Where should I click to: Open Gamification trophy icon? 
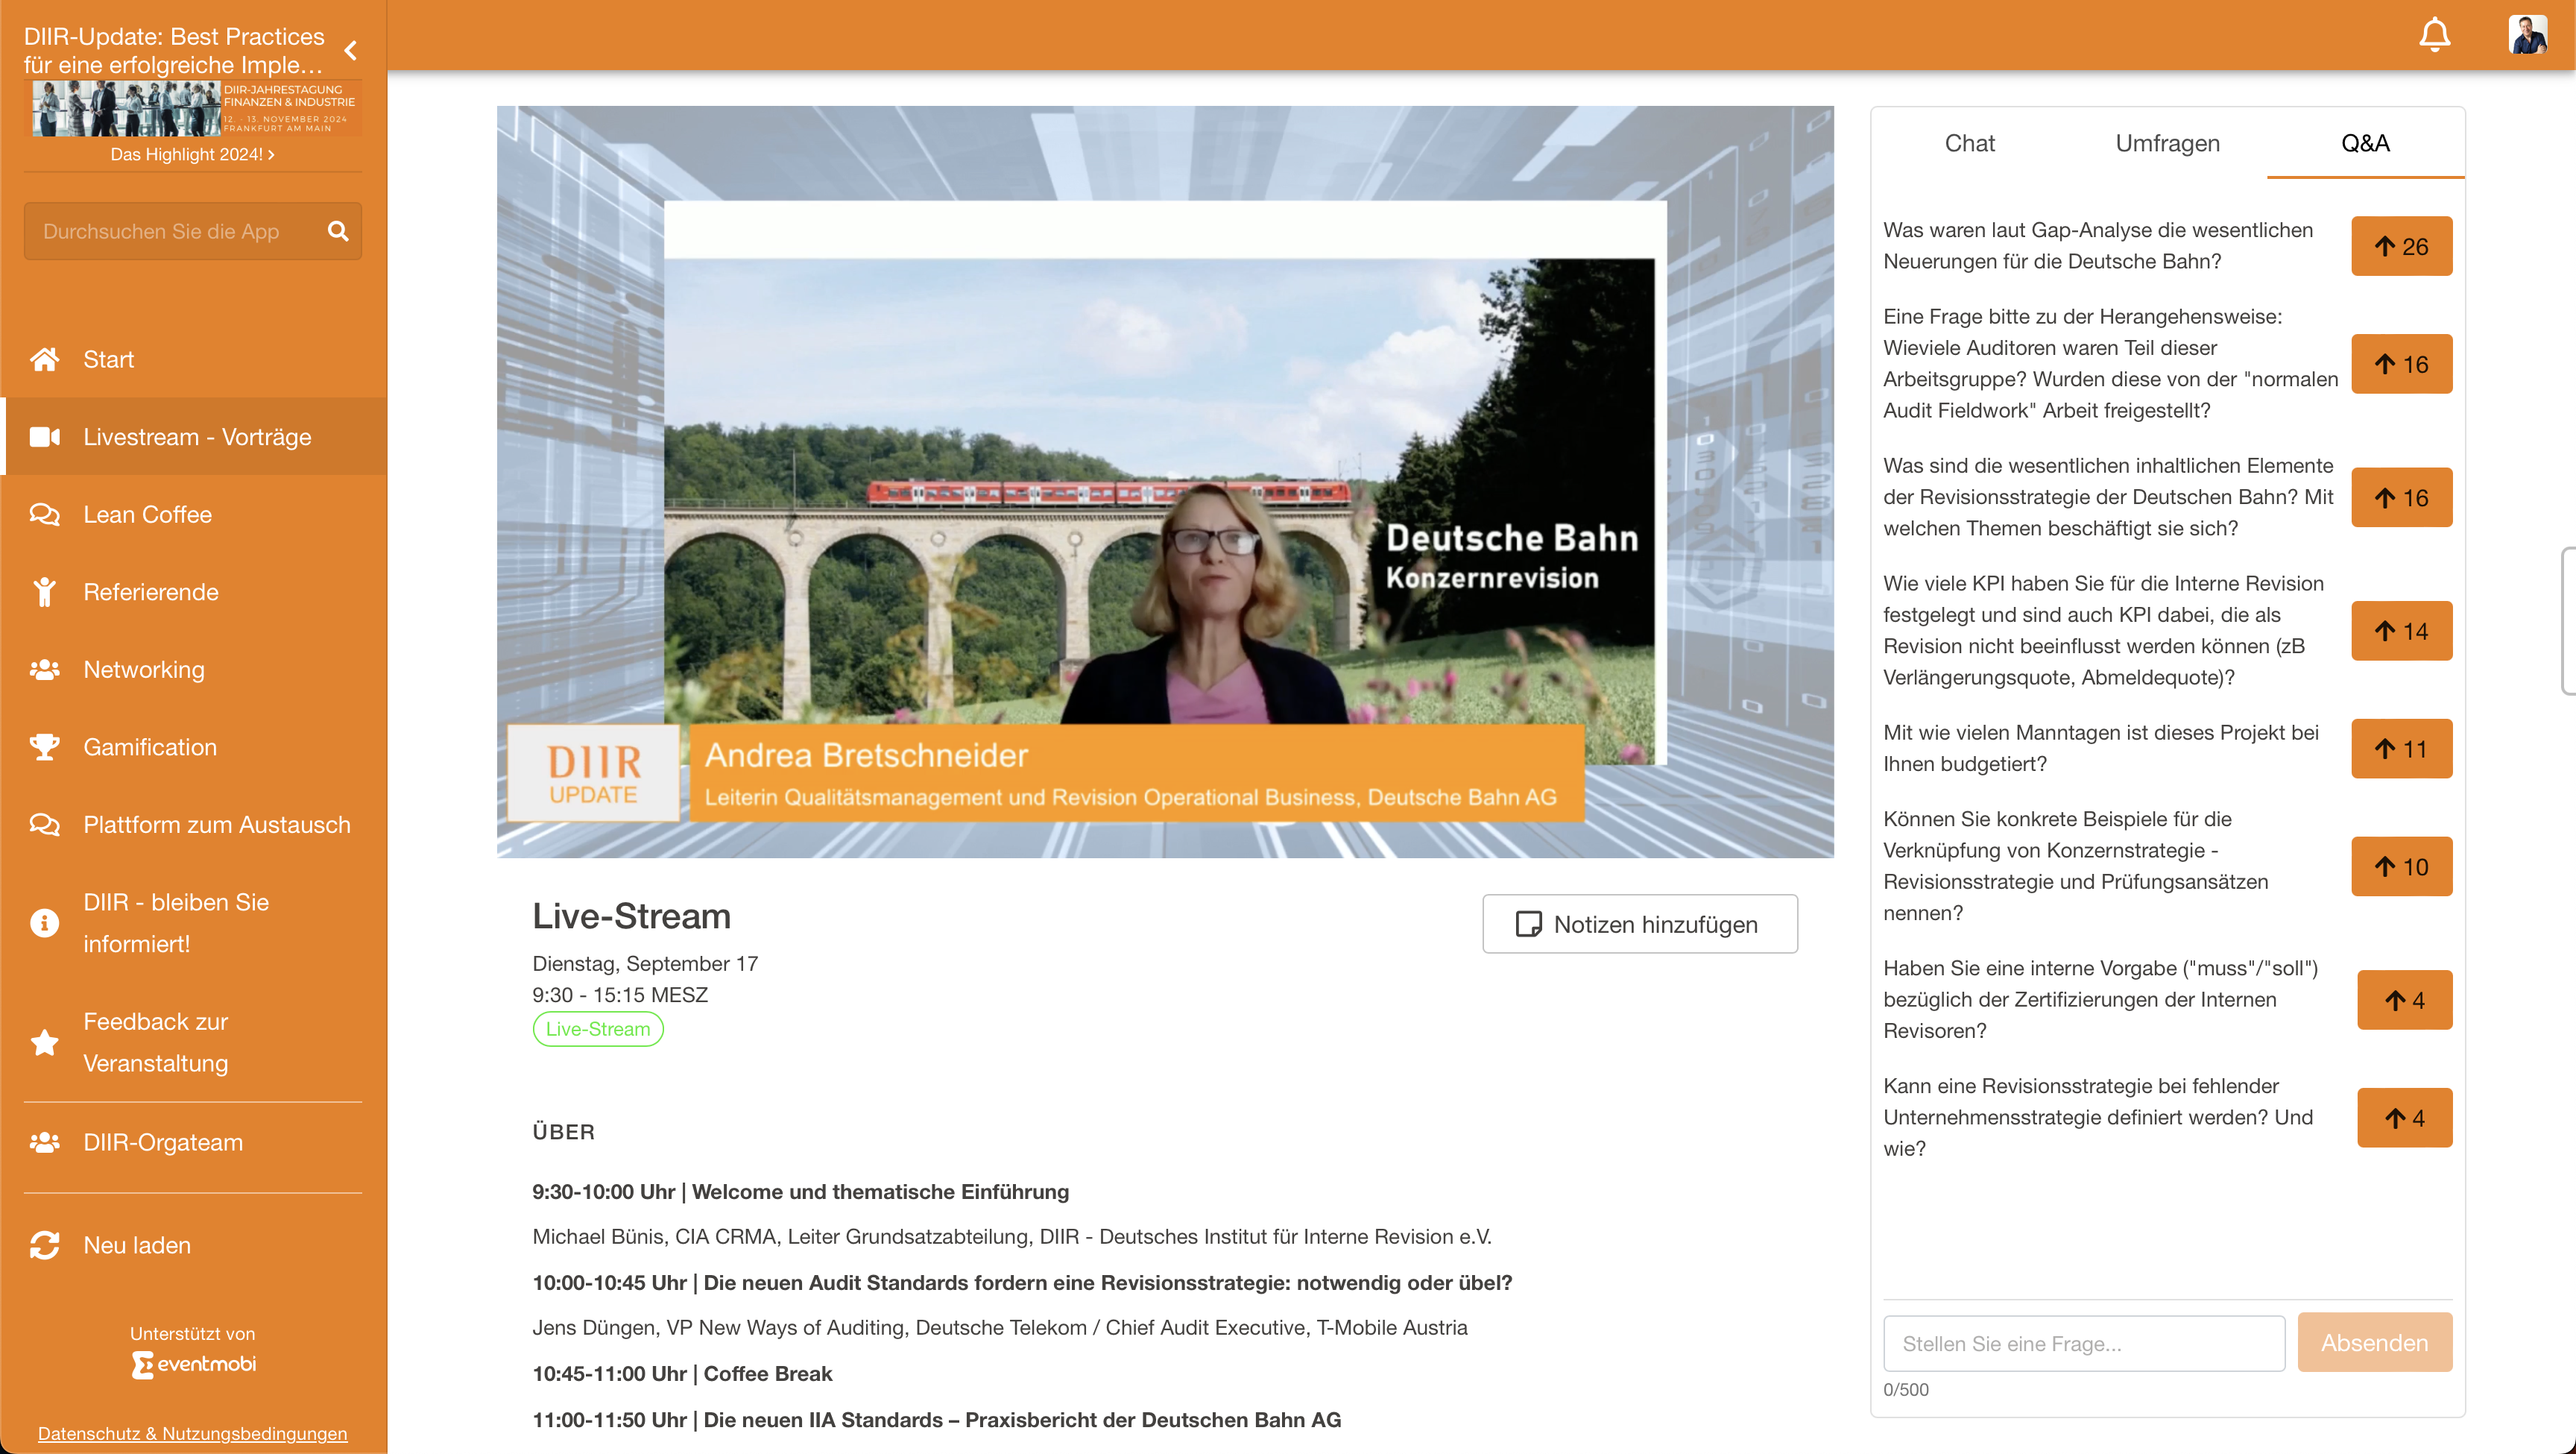pos(45,746)
